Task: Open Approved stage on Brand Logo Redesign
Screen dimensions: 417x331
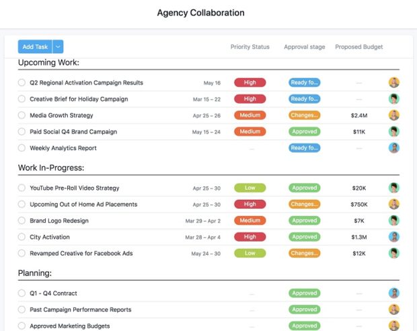Action: (304, 221)
